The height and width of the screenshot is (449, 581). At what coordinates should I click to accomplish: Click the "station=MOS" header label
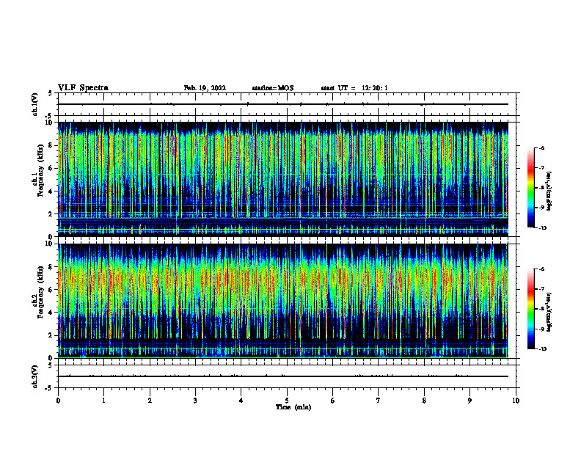(273, 88)
